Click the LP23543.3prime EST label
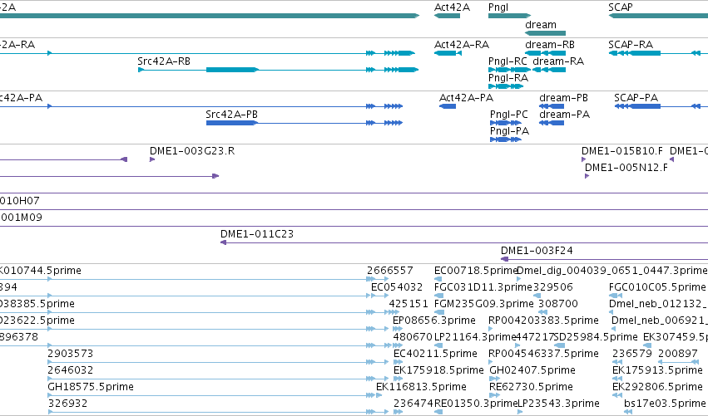 pyautogui.click(x=558, y=404)
